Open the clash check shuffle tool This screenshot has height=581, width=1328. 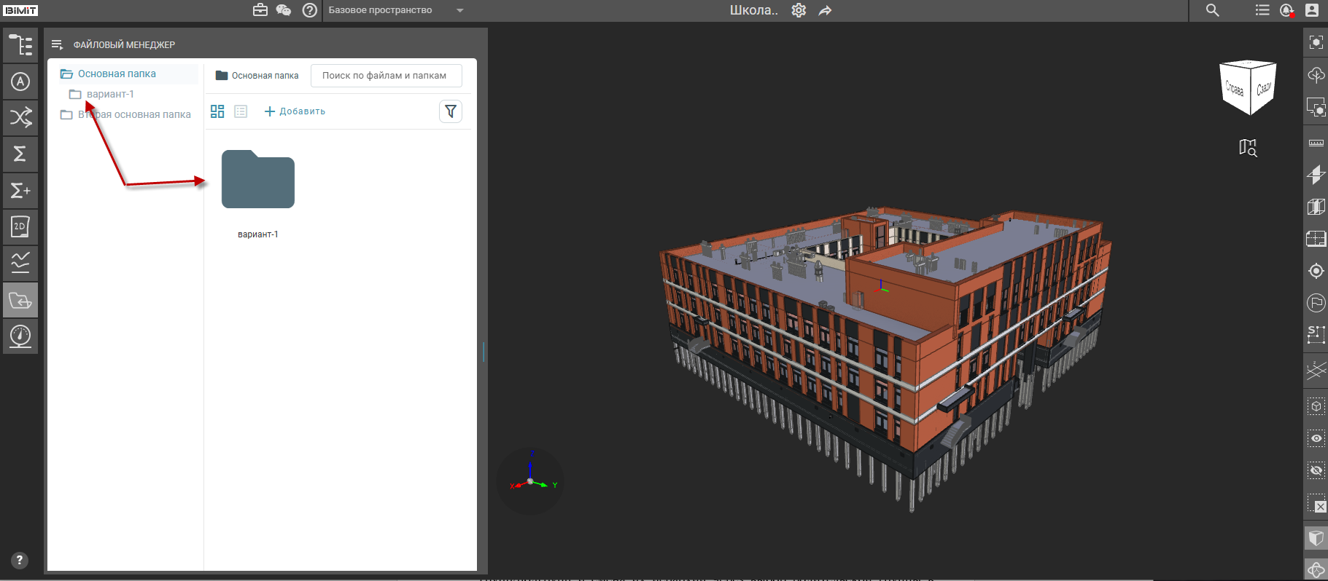20,117
